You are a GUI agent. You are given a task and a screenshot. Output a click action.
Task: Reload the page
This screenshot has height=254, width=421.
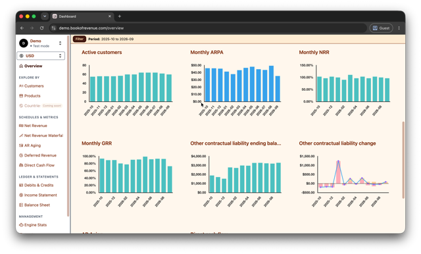click(41, 28)
